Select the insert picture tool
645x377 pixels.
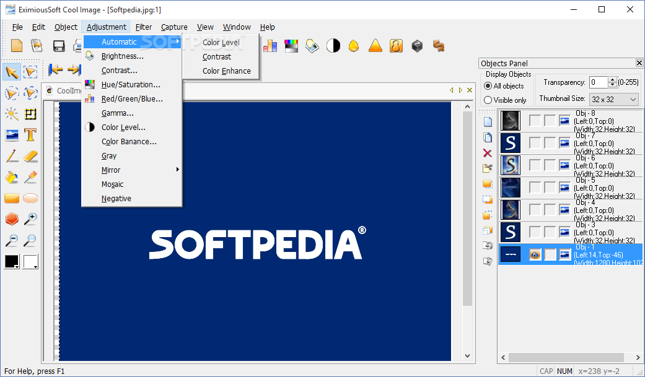coord(12,135)
